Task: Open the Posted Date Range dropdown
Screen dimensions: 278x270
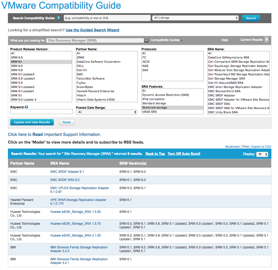Action: pos(106,112)
